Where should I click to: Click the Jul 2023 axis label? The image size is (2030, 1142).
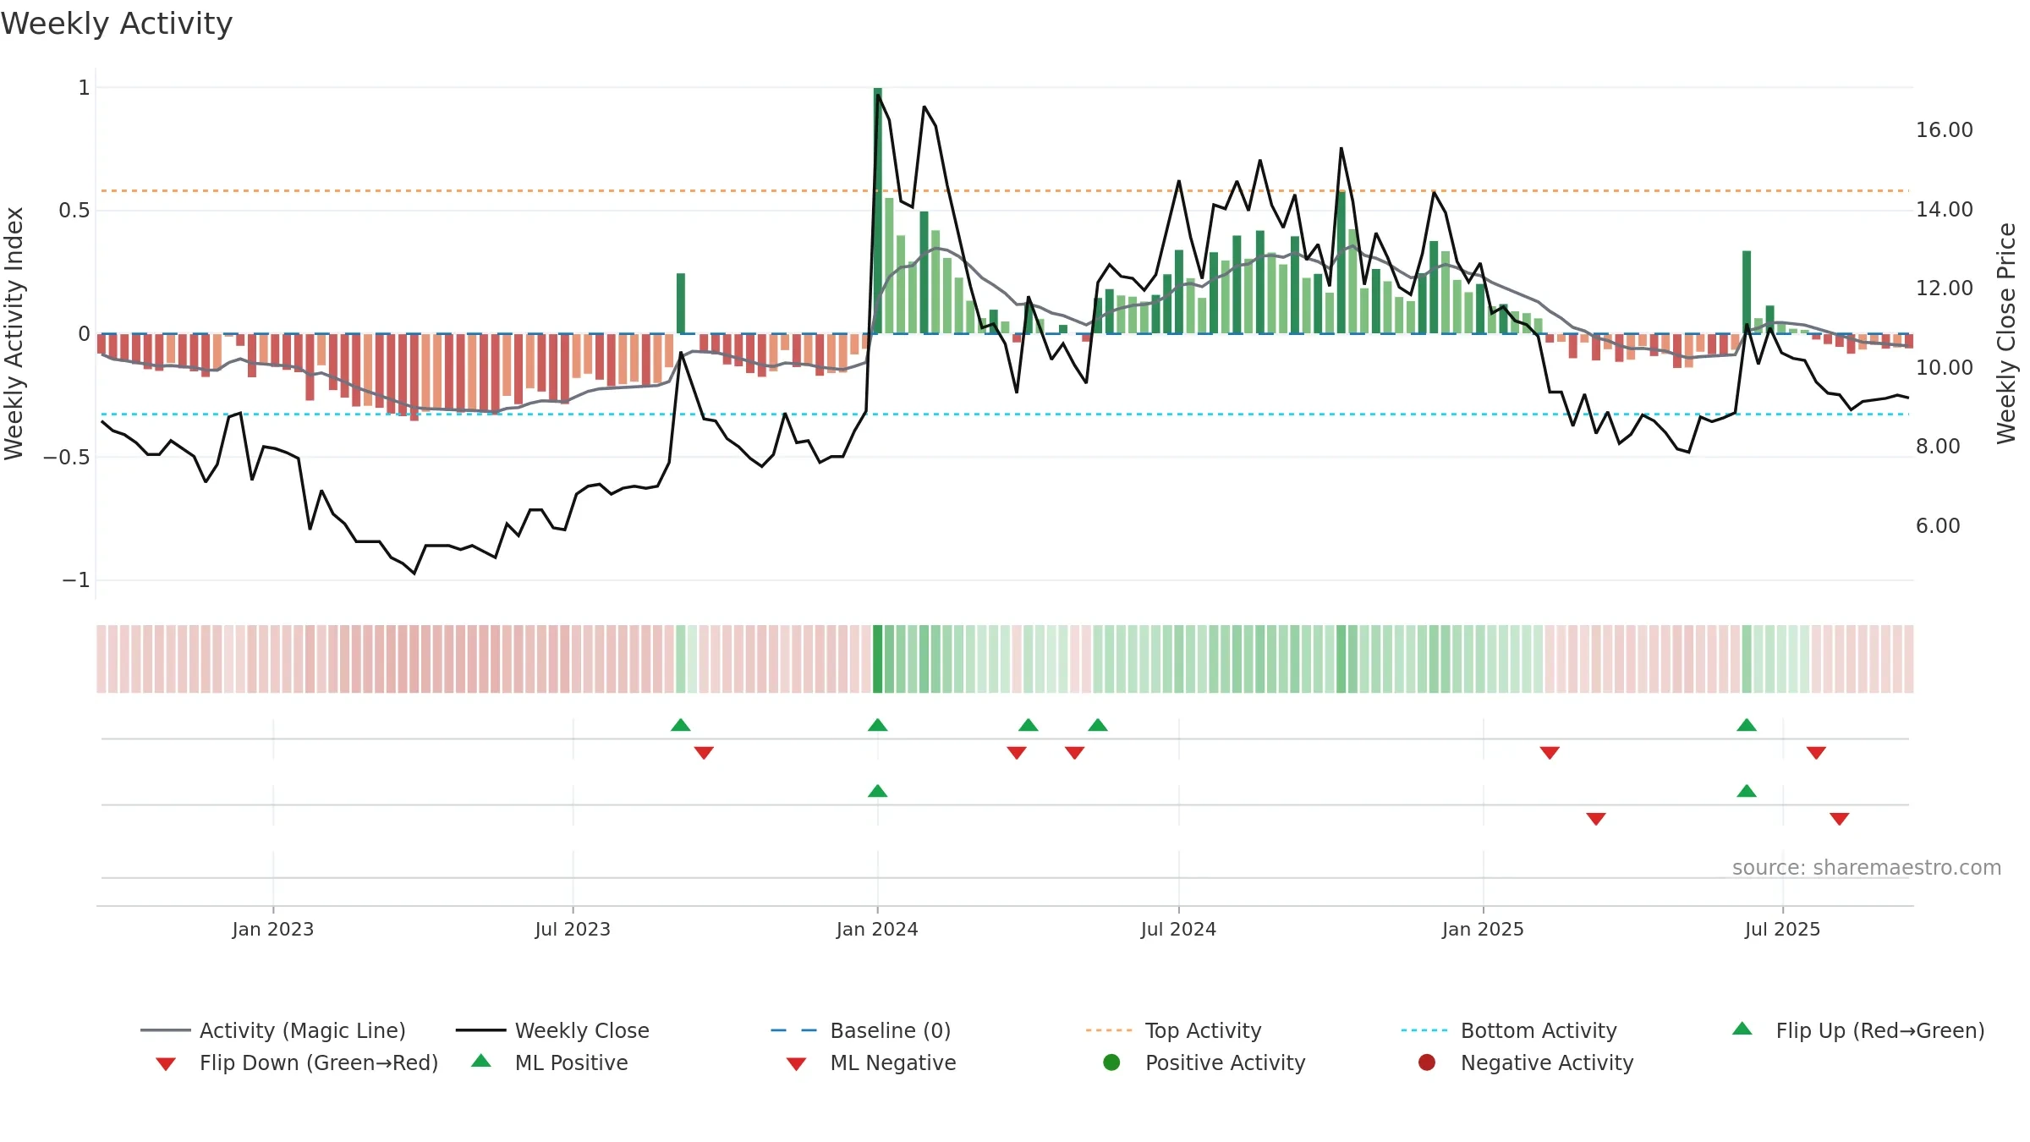[x=573, y=929]
